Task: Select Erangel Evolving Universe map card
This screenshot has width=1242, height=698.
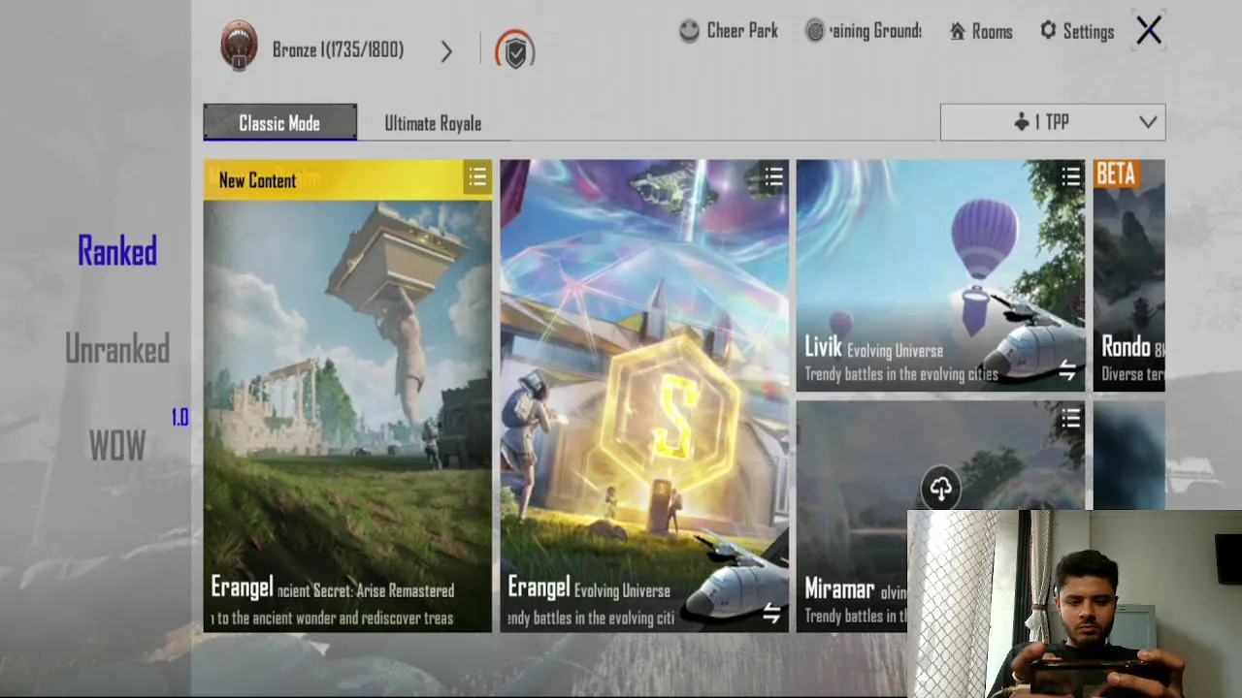Action: [644, 397]
